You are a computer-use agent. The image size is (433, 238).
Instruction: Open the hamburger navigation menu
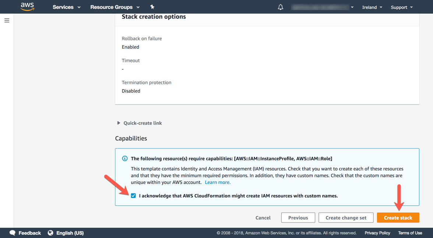pos(7,20)
